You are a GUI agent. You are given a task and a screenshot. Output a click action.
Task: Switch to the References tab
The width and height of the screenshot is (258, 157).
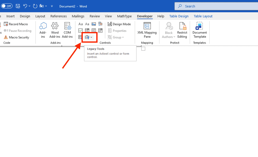click(59, 16)
